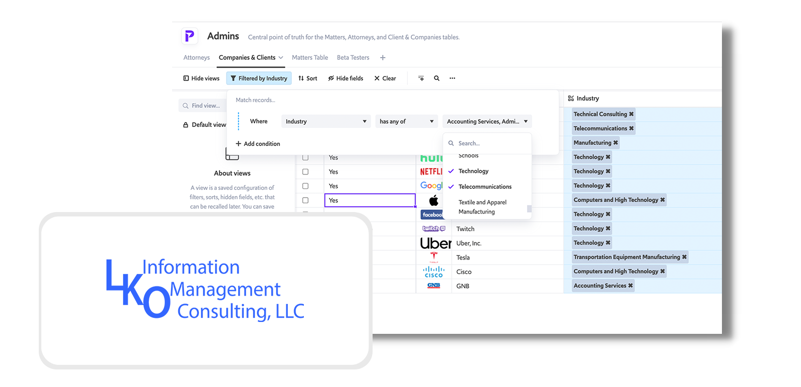Click the Apple logo thumbnail

coord(434,200)
